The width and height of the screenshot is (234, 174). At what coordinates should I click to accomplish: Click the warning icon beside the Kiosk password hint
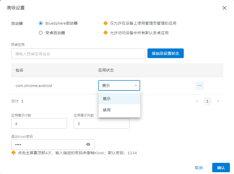point(13,153)
